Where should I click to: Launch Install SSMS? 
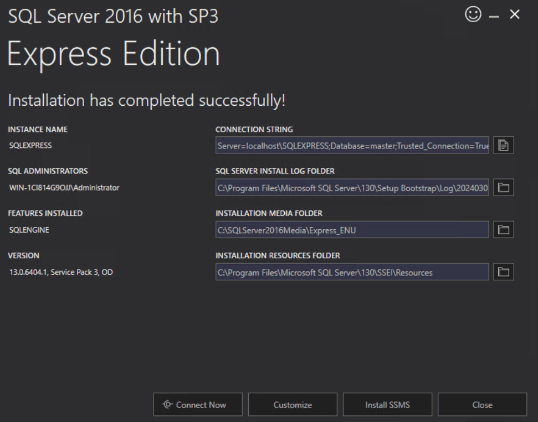(x=387, y=404)
